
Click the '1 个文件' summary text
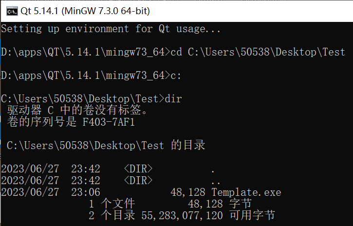click(111, 204)
